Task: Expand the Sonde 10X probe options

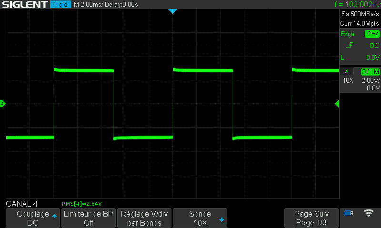Action: pos(200,218)
